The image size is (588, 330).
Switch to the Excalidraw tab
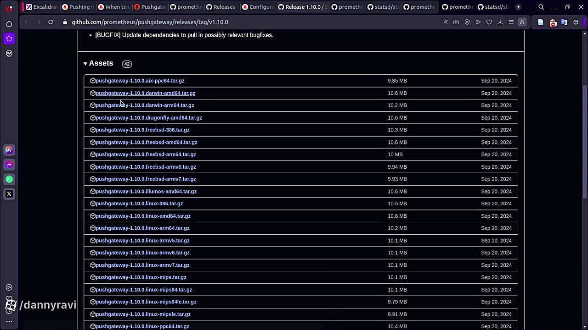tap(41, 7)
